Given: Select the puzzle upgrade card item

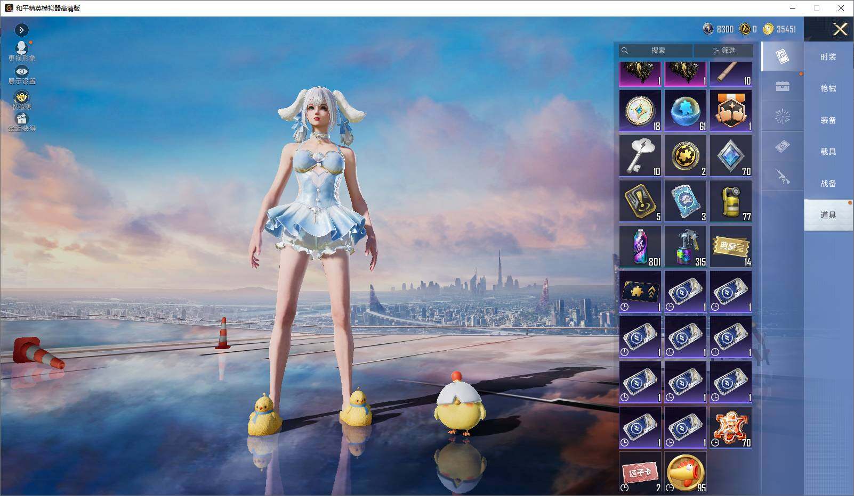Looking at the screenshot, I should pyautogui.click(x=640, y=292).
